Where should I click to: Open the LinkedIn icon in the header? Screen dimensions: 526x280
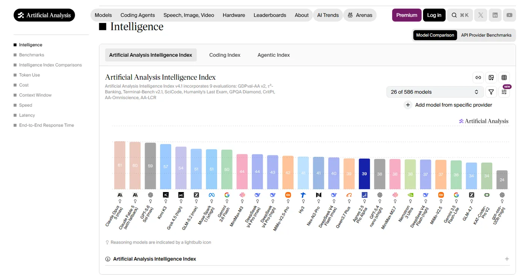point(495,15)
